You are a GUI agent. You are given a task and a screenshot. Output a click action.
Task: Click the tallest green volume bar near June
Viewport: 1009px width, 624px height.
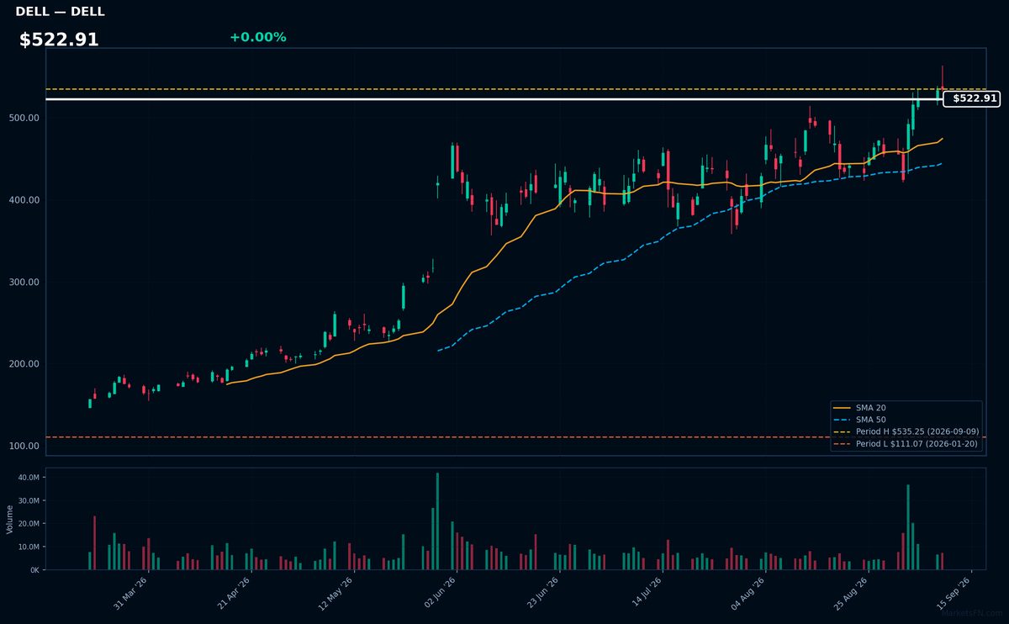[437, 521]
